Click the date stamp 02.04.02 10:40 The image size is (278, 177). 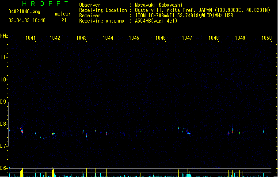click(x=27, y=20)
